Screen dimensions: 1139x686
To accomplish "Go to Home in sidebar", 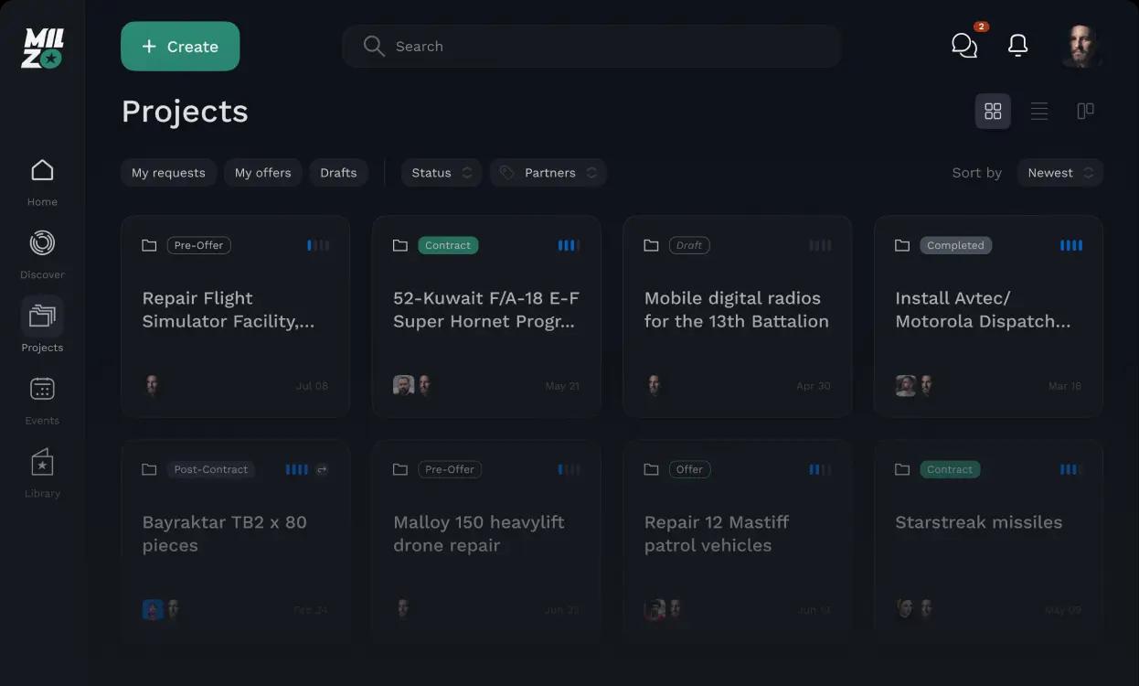I will click(42, 181).
